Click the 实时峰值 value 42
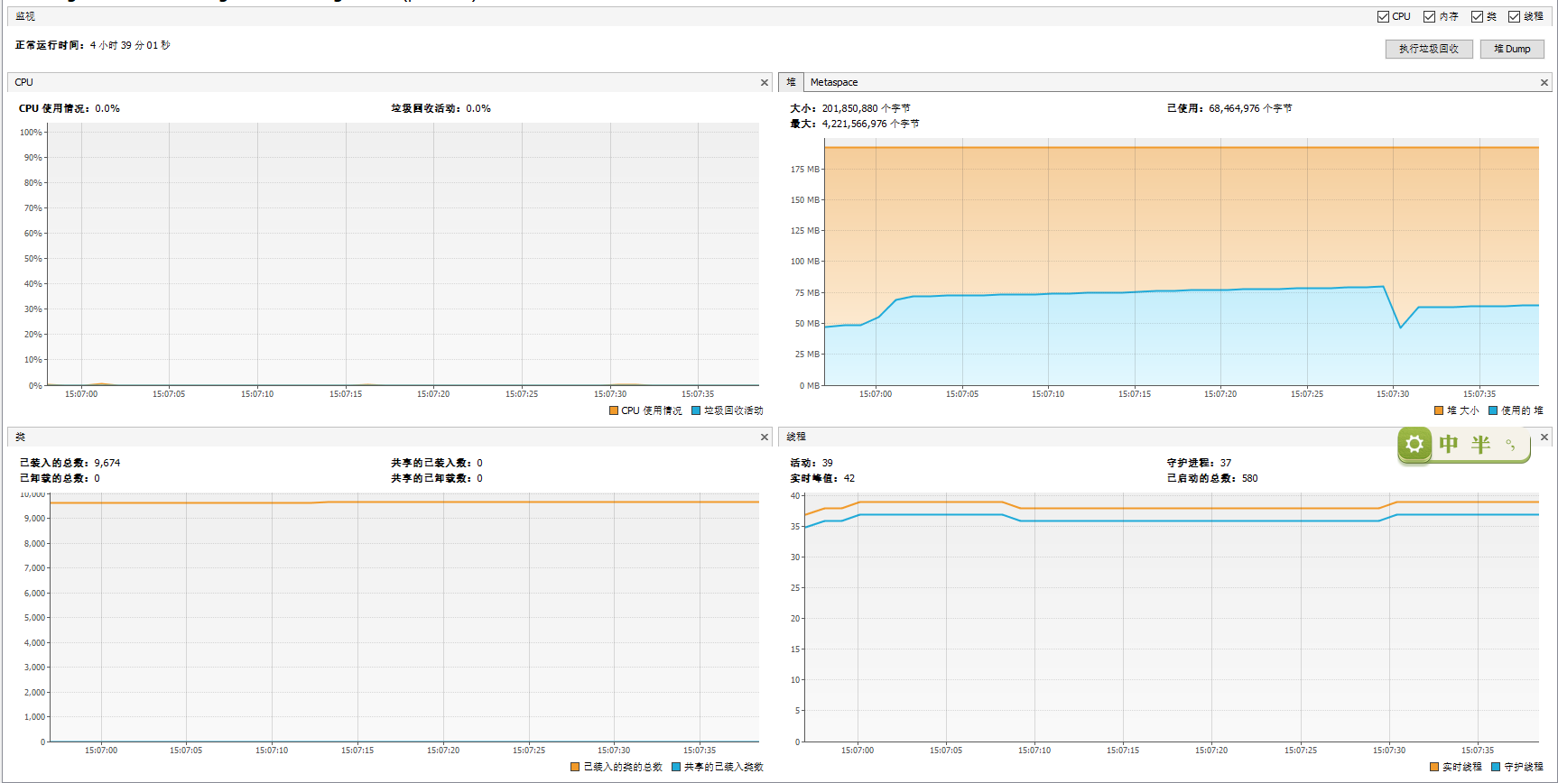 tap(849, 478)
